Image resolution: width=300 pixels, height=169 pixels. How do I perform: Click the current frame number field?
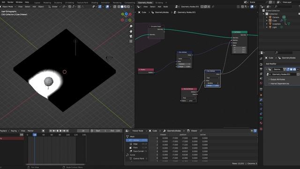tap(83, 131)
